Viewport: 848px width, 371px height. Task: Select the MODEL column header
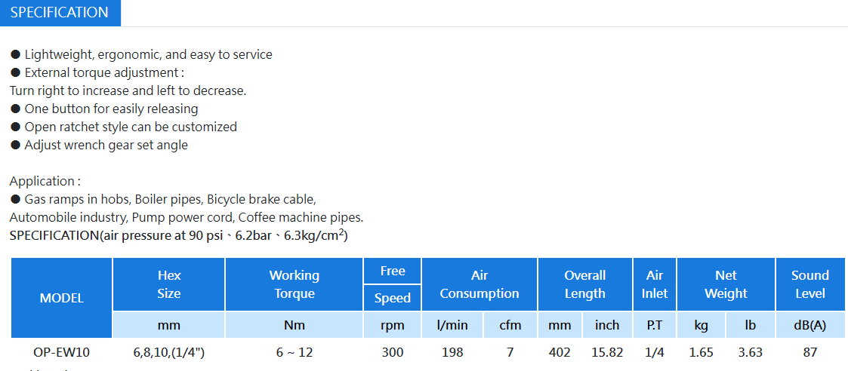pos(62,298)
